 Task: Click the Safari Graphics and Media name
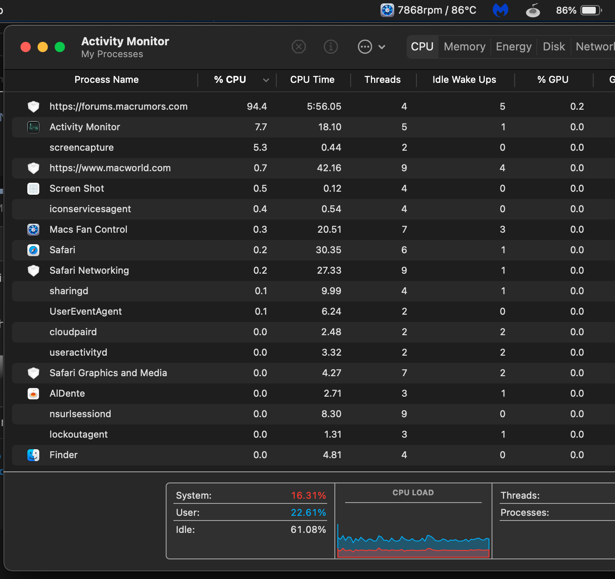(108, 373)
